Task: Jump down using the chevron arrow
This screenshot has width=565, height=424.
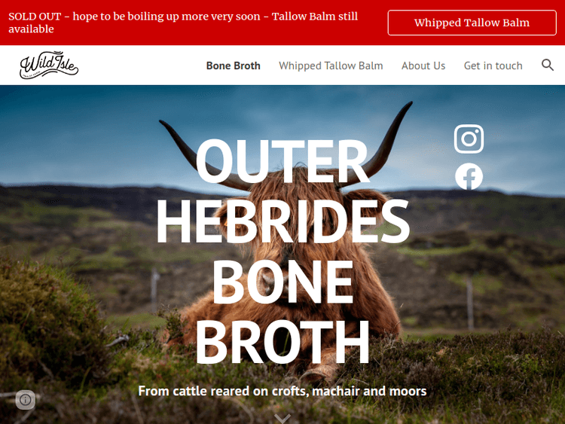Action: [x=282, y=418]
